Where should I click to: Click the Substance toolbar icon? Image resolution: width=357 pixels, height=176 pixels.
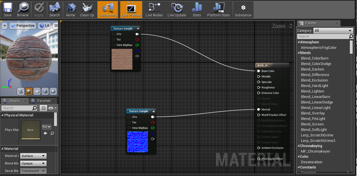[x=243, y=9]
